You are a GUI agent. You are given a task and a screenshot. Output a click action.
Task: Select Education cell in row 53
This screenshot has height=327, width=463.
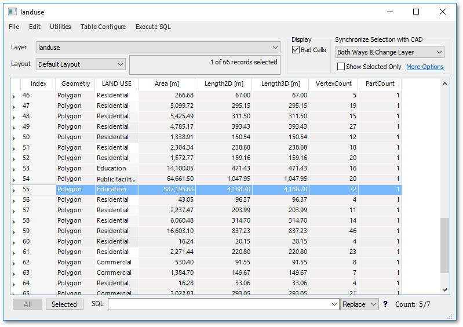[x=116, y=168]
